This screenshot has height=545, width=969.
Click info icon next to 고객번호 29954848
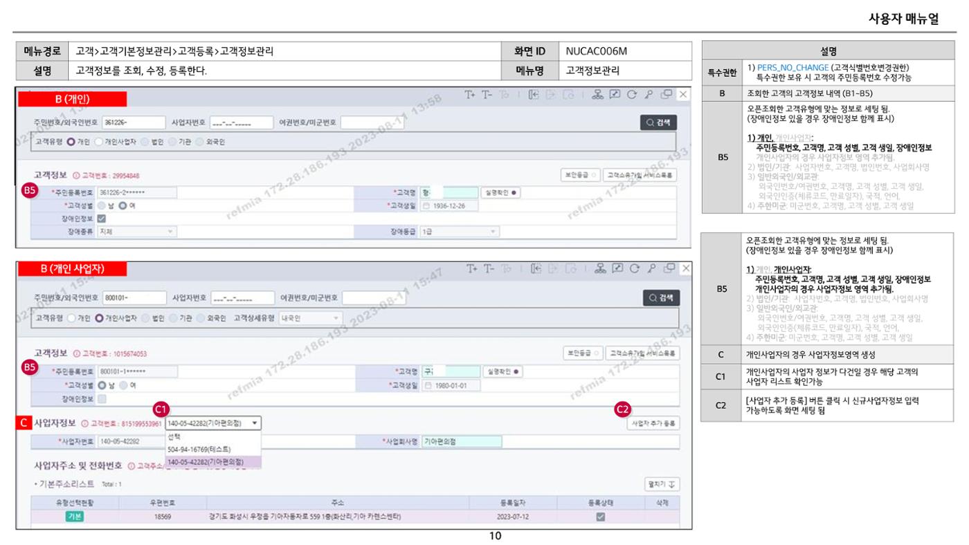75,177
